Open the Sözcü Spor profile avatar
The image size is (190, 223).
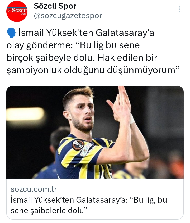click(17, 11)
